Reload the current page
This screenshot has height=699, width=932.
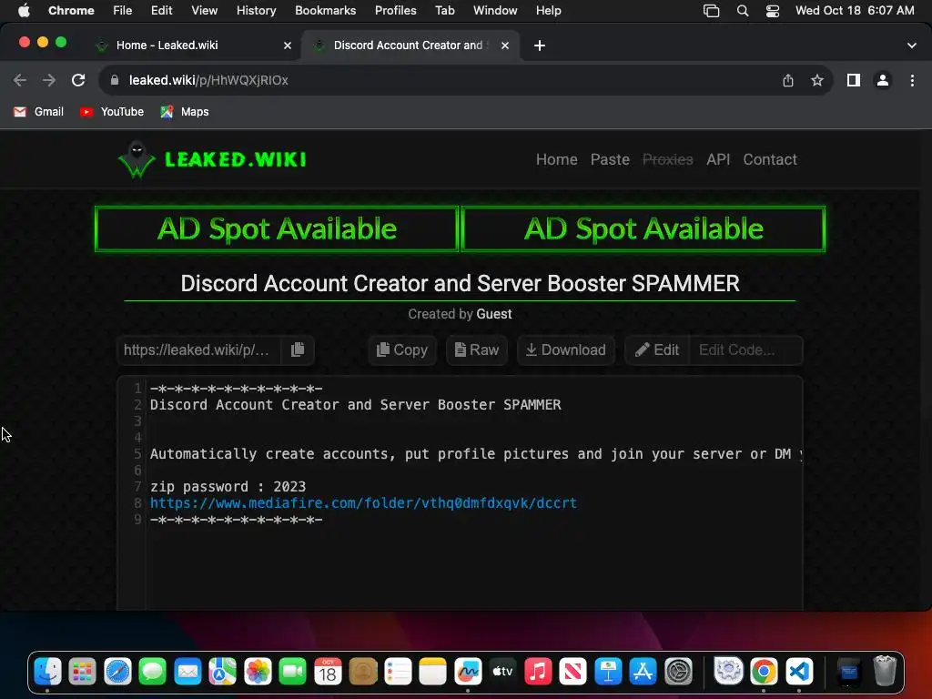coord(78,80)
